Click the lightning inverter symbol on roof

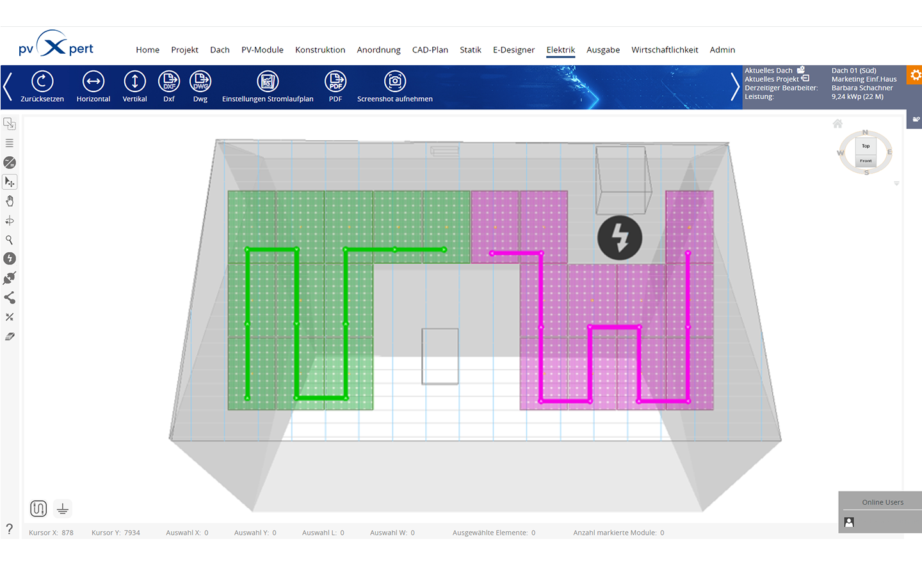[x=619, y=237]
